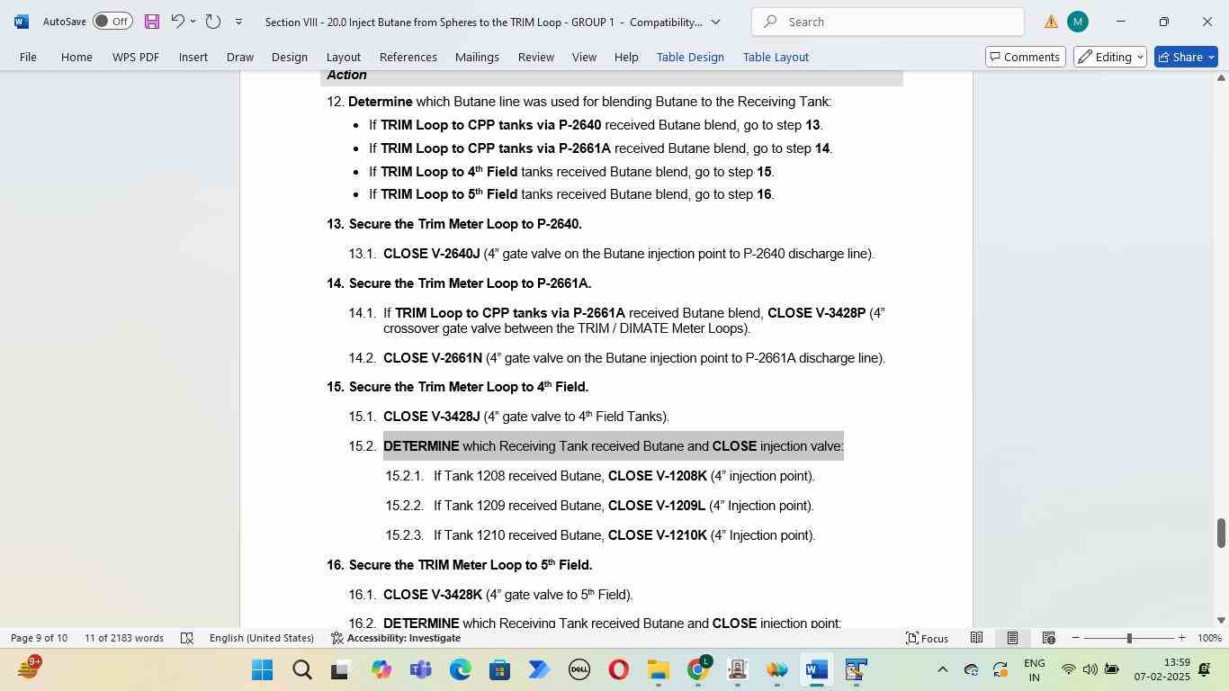Screen dimensions: 1229x691
Task: Open the Wi-Fi network tray icon
Action: pos(1068,669)
